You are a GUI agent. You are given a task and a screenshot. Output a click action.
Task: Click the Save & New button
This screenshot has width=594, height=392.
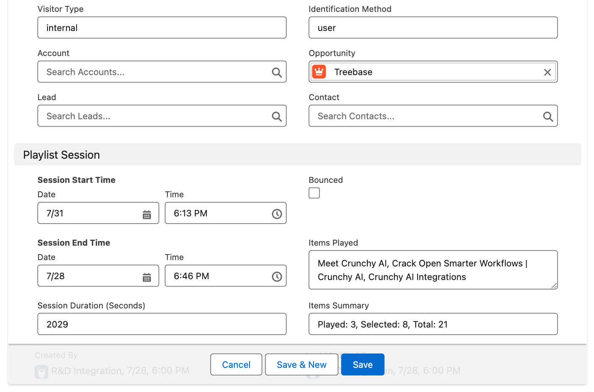[x=301, y=364]
